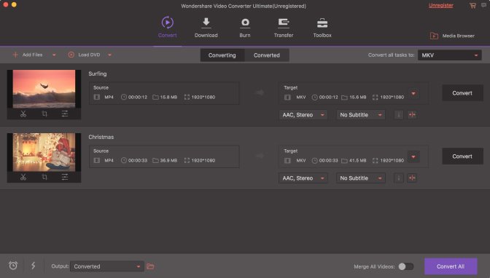Open the Burn section
Screen dimensions: 490x278
(245, 28)
